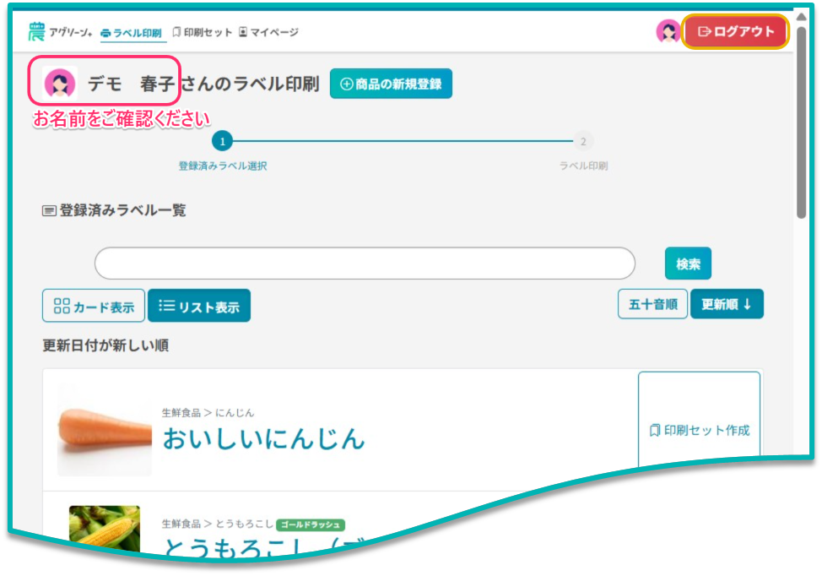Switch to カード表示 card view
Screen dimensions: 822x576
pos(94,306)
